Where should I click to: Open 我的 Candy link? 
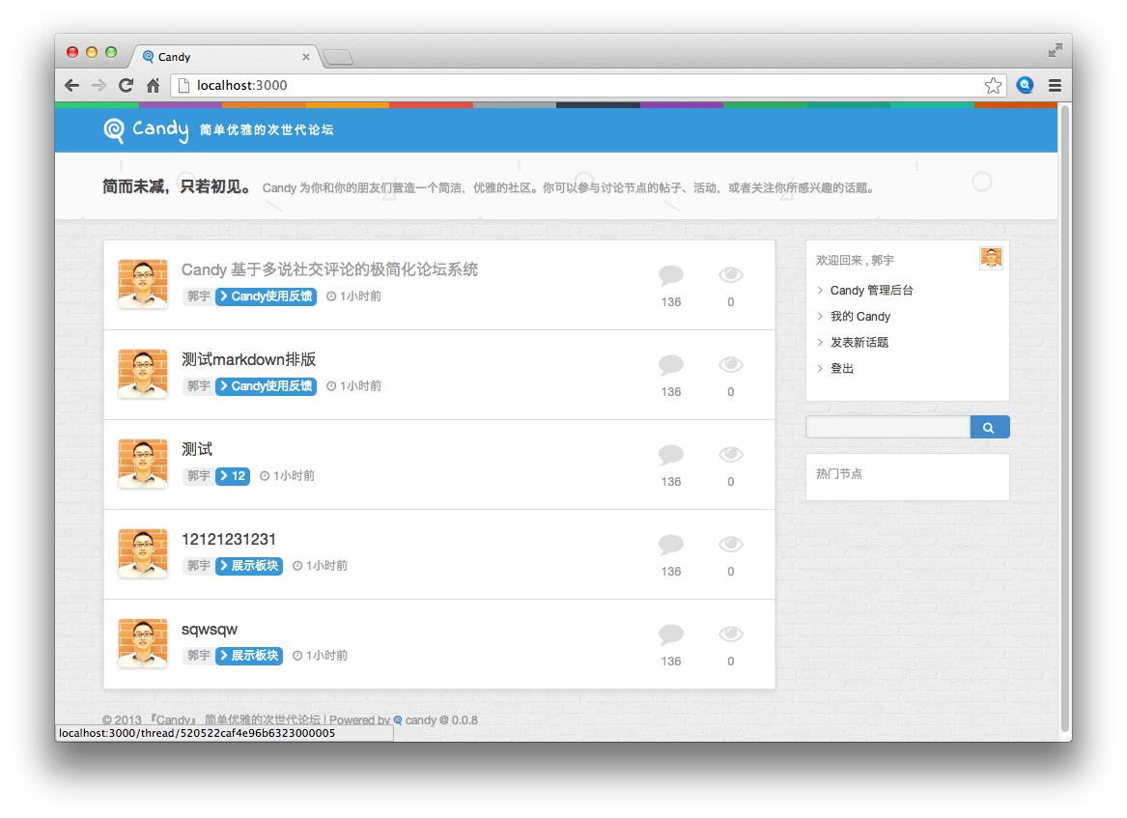pos(860,316)
